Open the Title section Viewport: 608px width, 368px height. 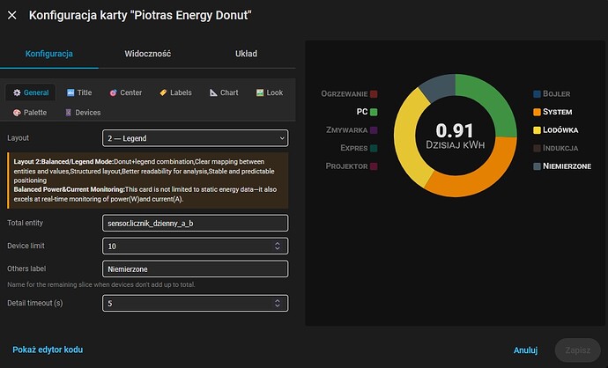click(79, 92)
